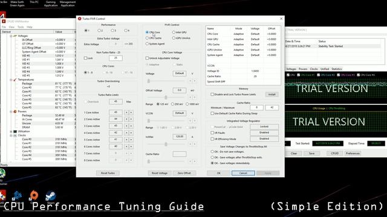Open Gaming Application desktop shortcut
The height and width of the screenshot is (217, 387).
tap(51, 4)
